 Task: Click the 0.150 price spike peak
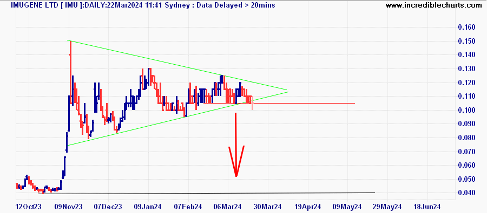click(x=70, y=41)
